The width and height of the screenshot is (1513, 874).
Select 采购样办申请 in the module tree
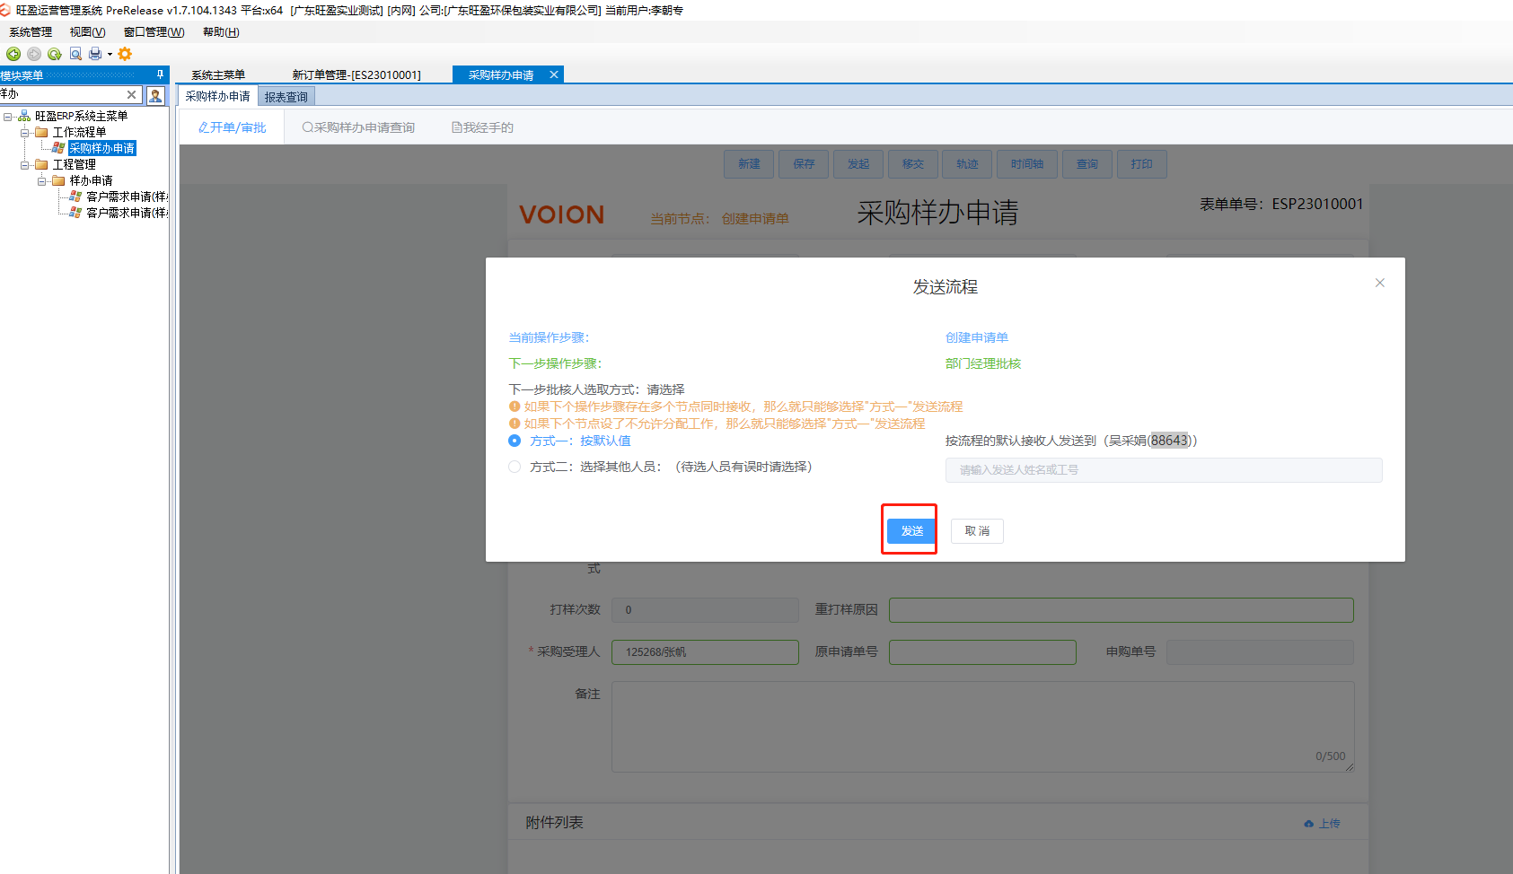pyautogui.click(x=102, y=148)
